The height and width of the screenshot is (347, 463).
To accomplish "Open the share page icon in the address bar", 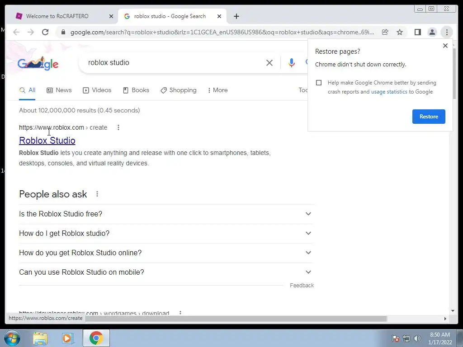I will pyautogui.click(x=385, y=32).
